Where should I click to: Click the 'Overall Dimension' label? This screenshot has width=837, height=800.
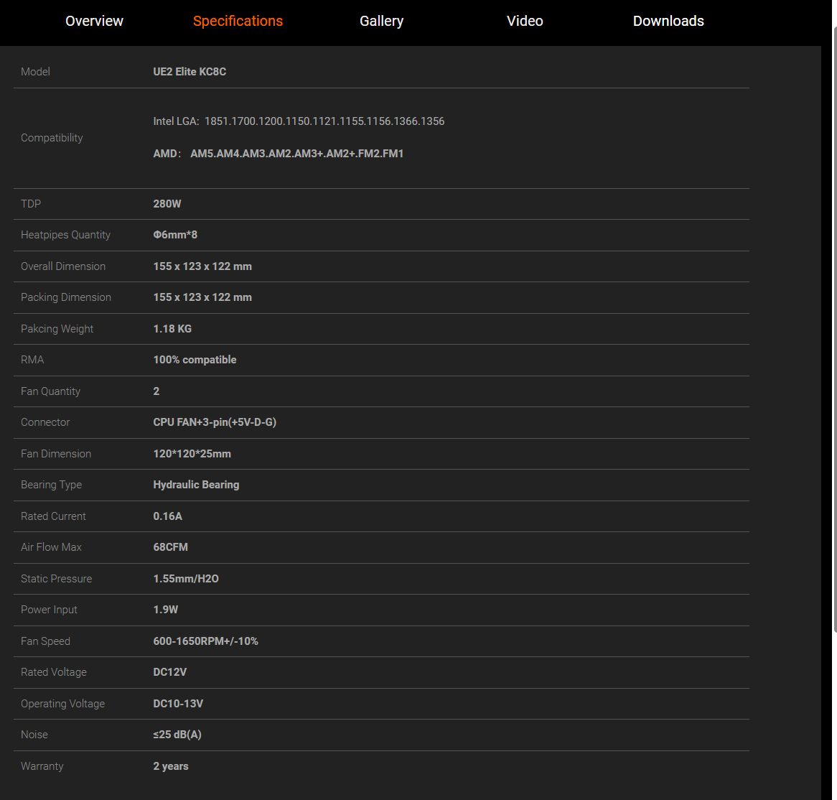point(63,266)
